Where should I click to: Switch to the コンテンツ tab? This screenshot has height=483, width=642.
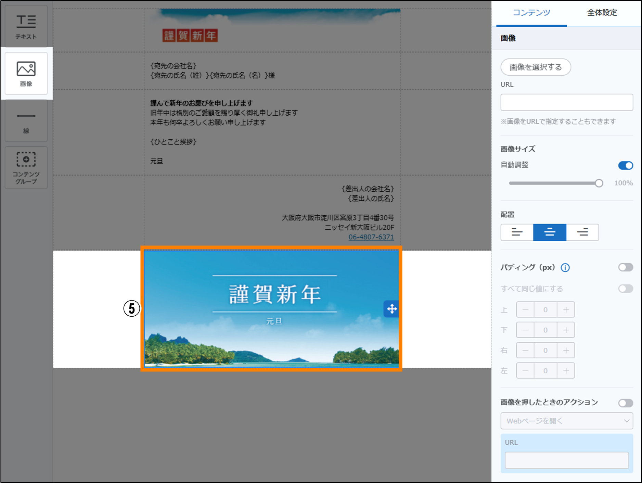click(x=531, y=13)
